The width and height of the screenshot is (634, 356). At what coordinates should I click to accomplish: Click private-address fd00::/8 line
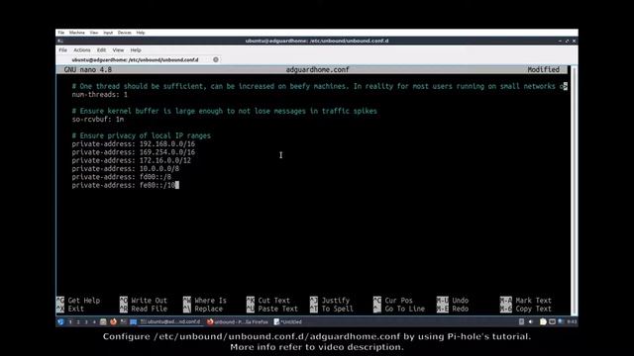point(121,177)
